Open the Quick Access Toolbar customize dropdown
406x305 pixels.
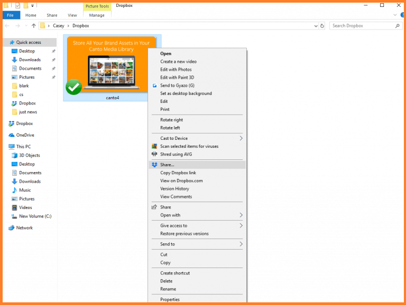(x=32, y=6)
